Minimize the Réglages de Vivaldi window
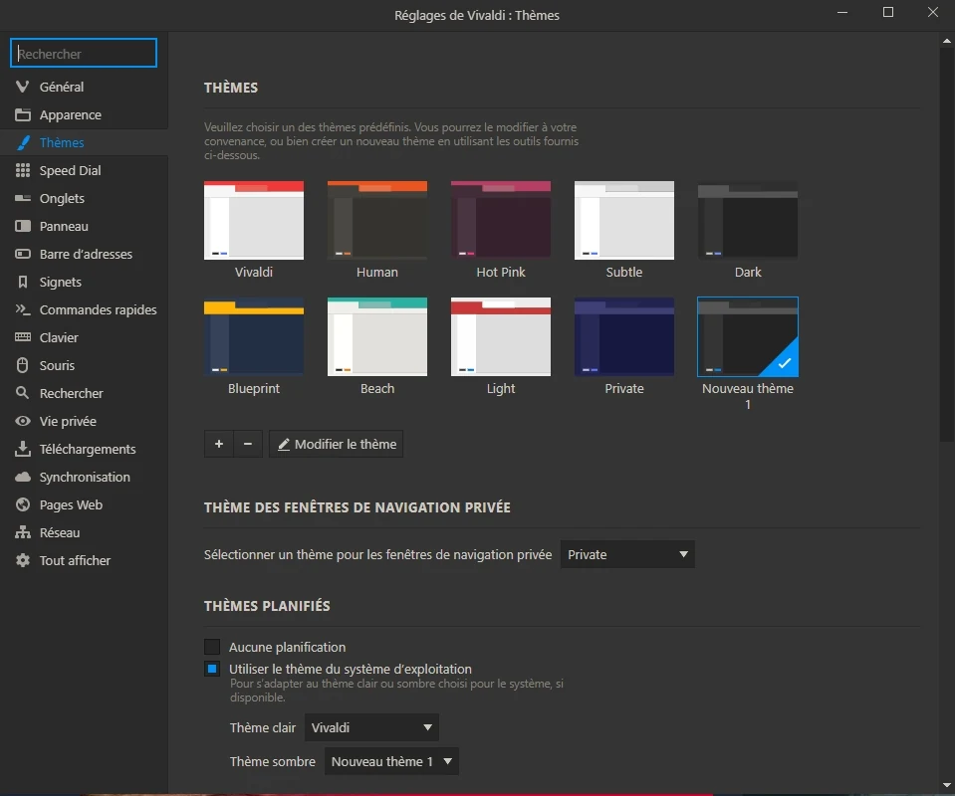Image resolution: width=955 pixels, height=796 pixels. 842,12
